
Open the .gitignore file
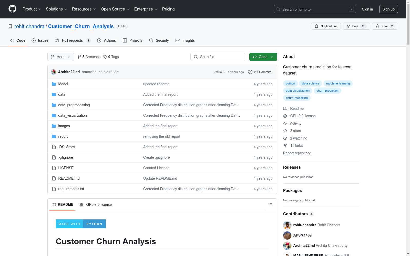click(x=66, y=157)
